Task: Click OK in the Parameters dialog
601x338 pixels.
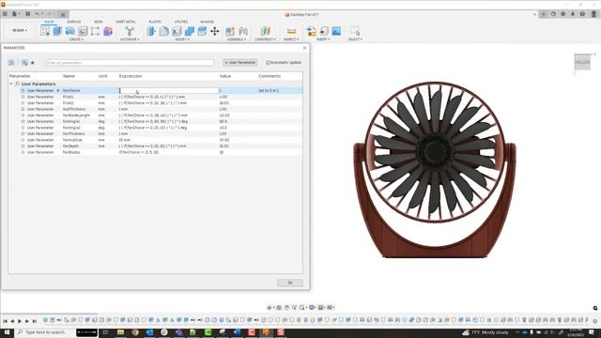Action: pyautogui.click(x=290, y=283)
